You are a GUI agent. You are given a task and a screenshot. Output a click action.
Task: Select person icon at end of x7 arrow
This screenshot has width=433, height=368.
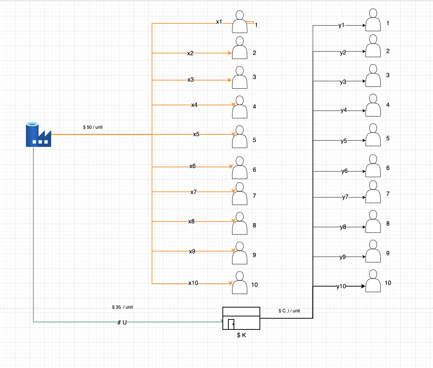tap(240, 194)
